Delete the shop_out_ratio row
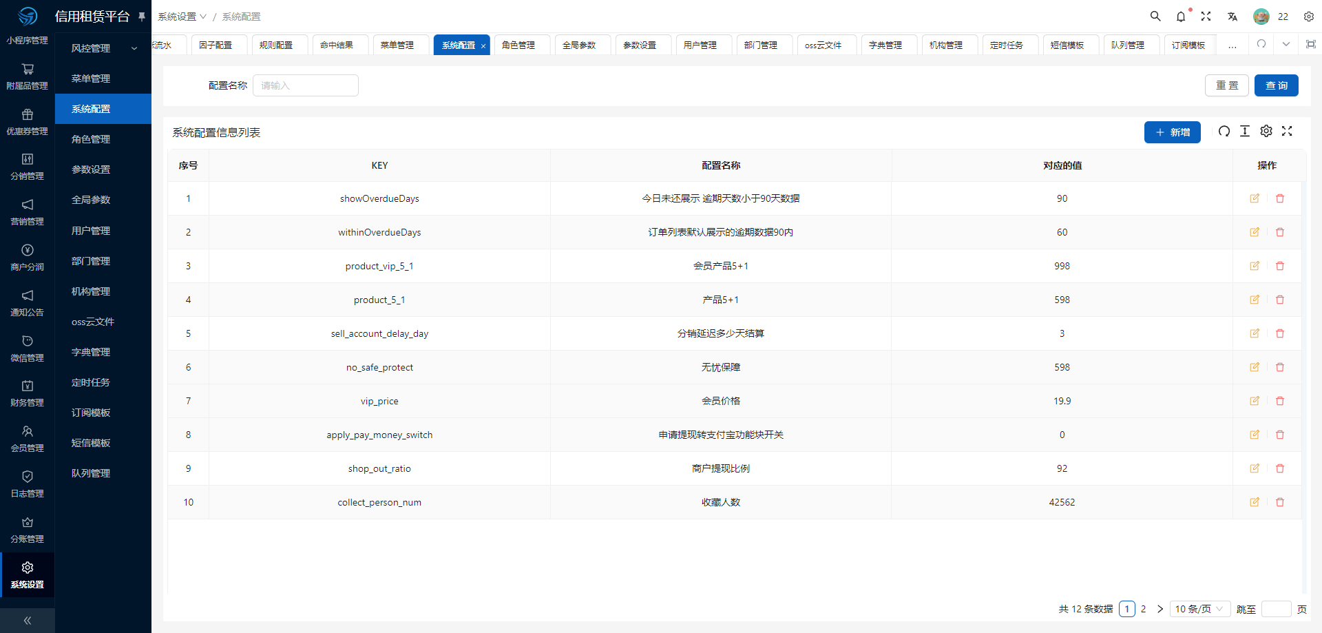The height and width of the screenshot is (633, 1322). pyautogui.click(x=1280, y=468)
